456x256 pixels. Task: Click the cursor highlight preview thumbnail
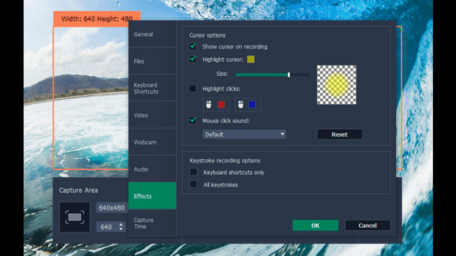[336, 85]
